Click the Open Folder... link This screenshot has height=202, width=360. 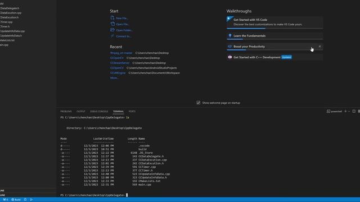pyautogui.click(x=124, y=30)
